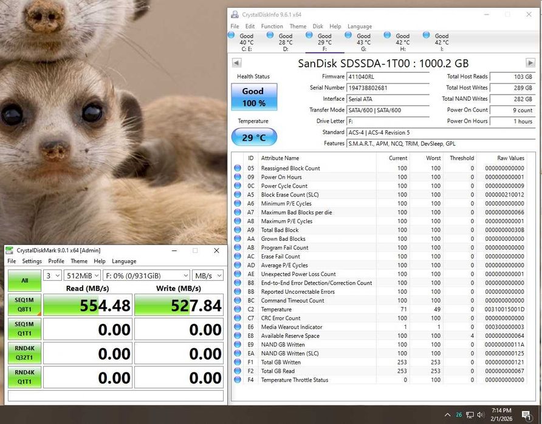Run all benchmarks with the All button
The image size is (542, 424).
pyautogui.click(x=24, y=280)
